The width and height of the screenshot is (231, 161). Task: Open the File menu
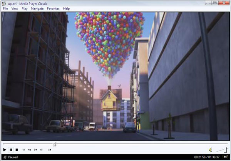pos(5,8)
